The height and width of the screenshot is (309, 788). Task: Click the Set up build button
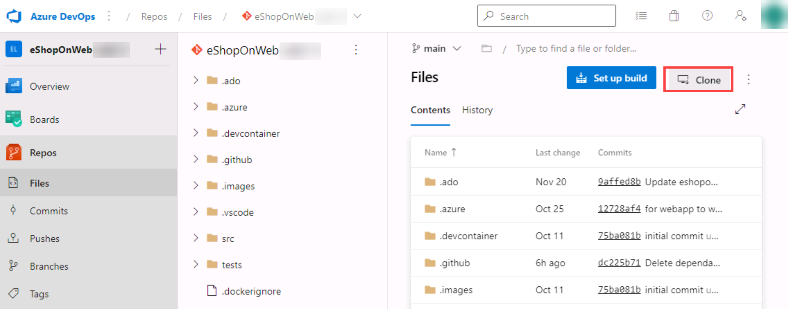611,78
